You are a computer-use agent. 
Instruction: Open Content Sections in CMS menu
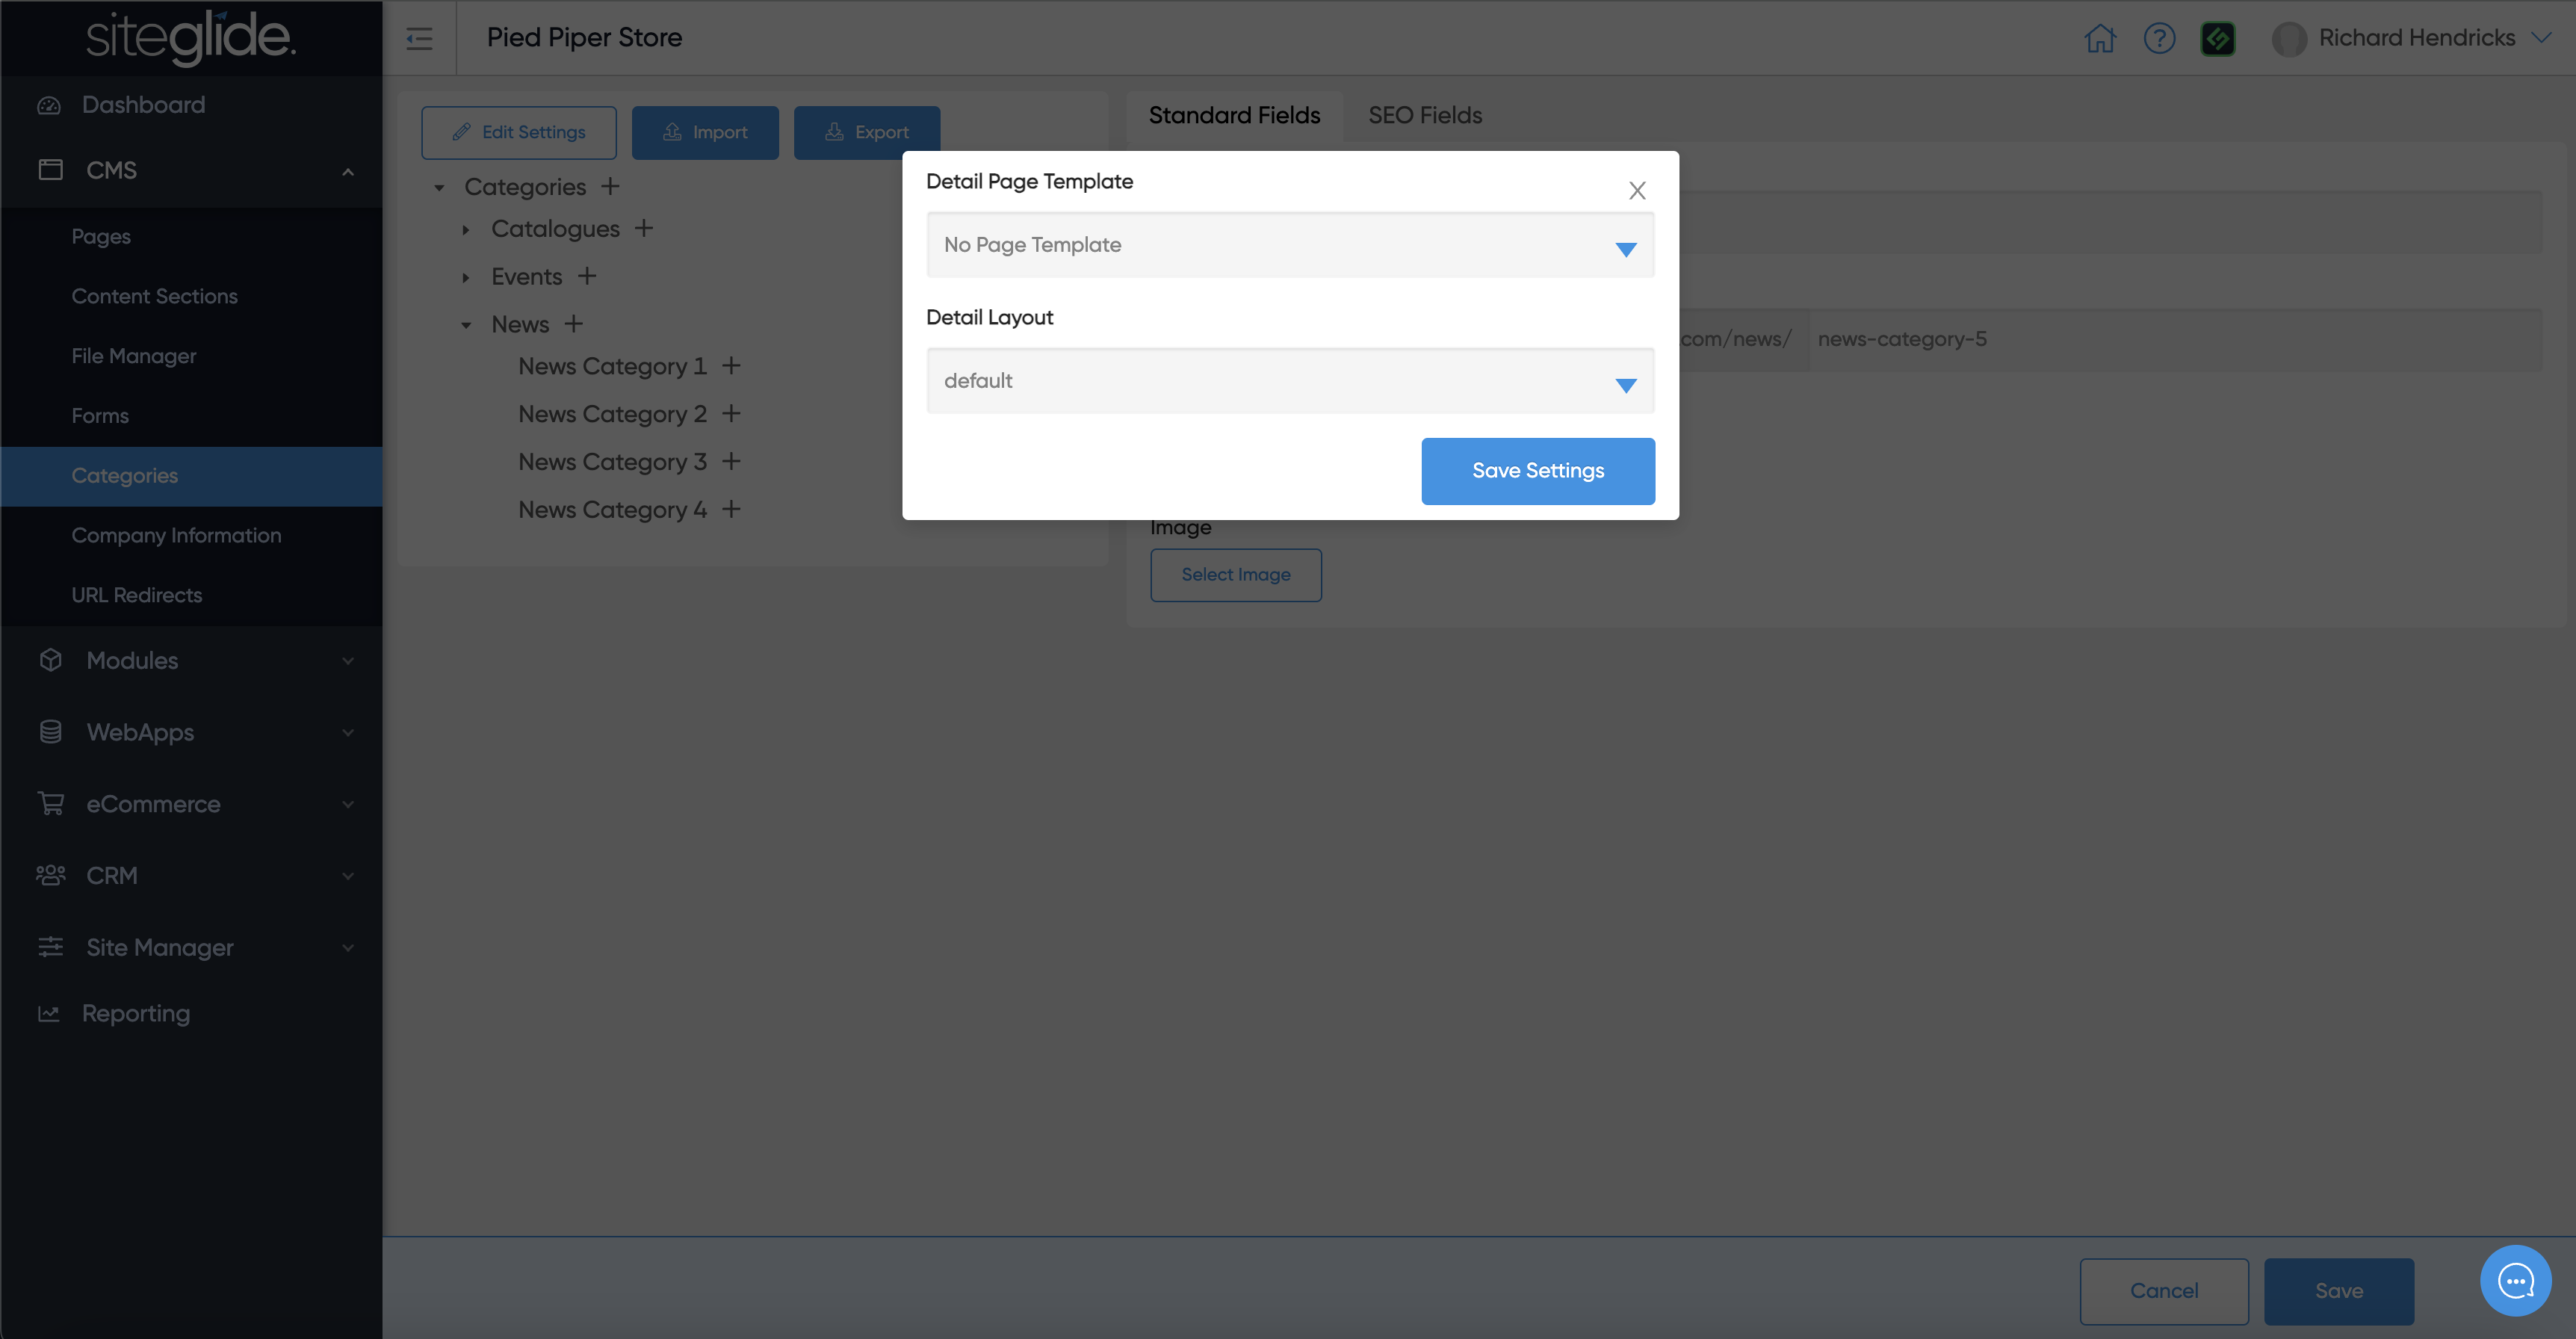154,296
